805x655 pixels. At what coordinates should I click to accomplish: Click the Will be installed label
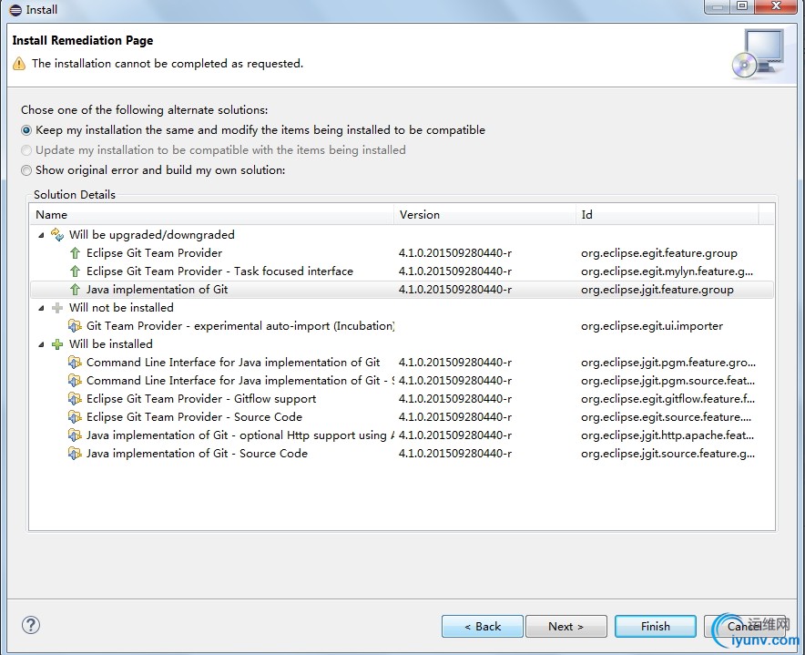point(111,344)
